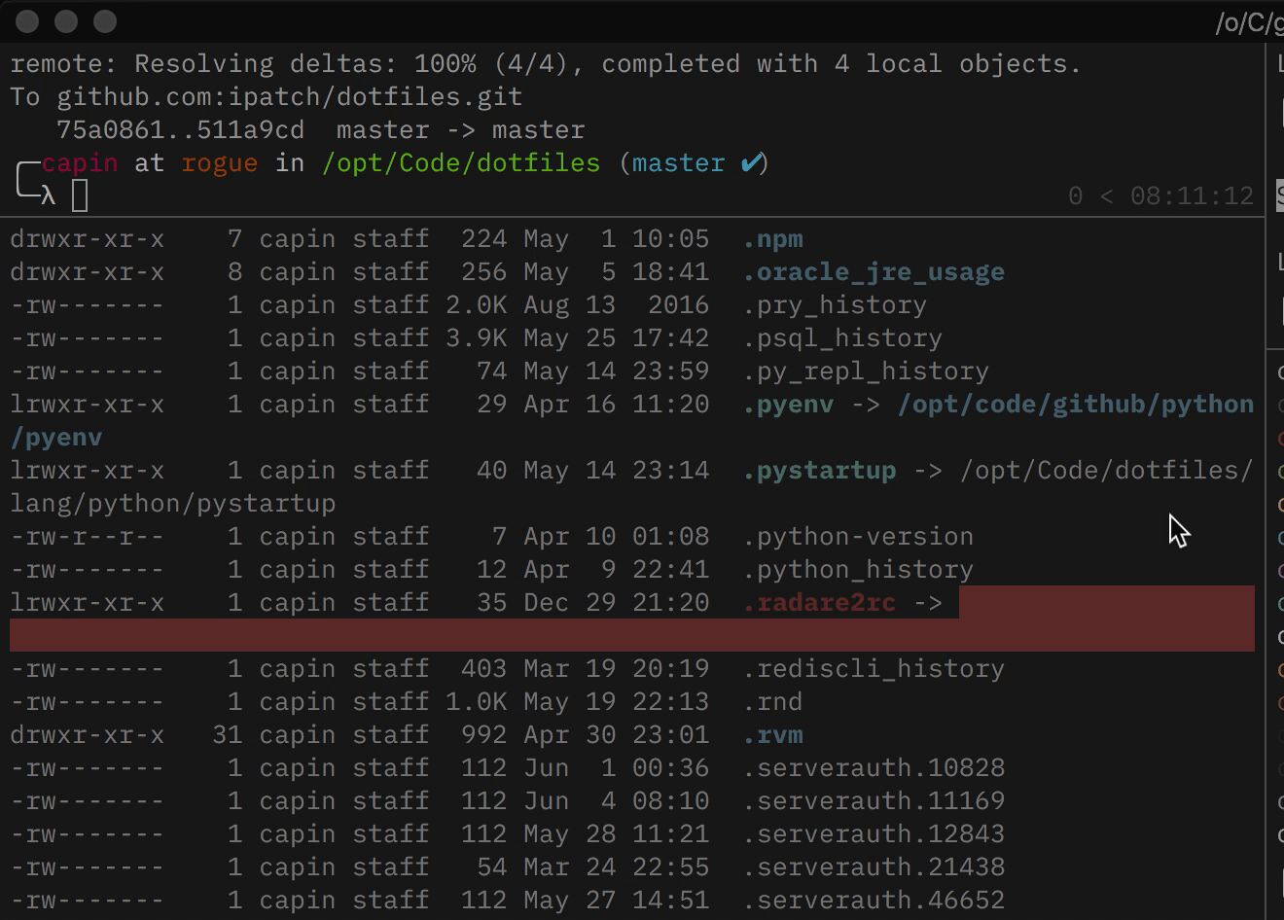This screenshot has width=1284, height=920.
Task: Click the 1.0K size of .rnd
Action: pos(477,702)
